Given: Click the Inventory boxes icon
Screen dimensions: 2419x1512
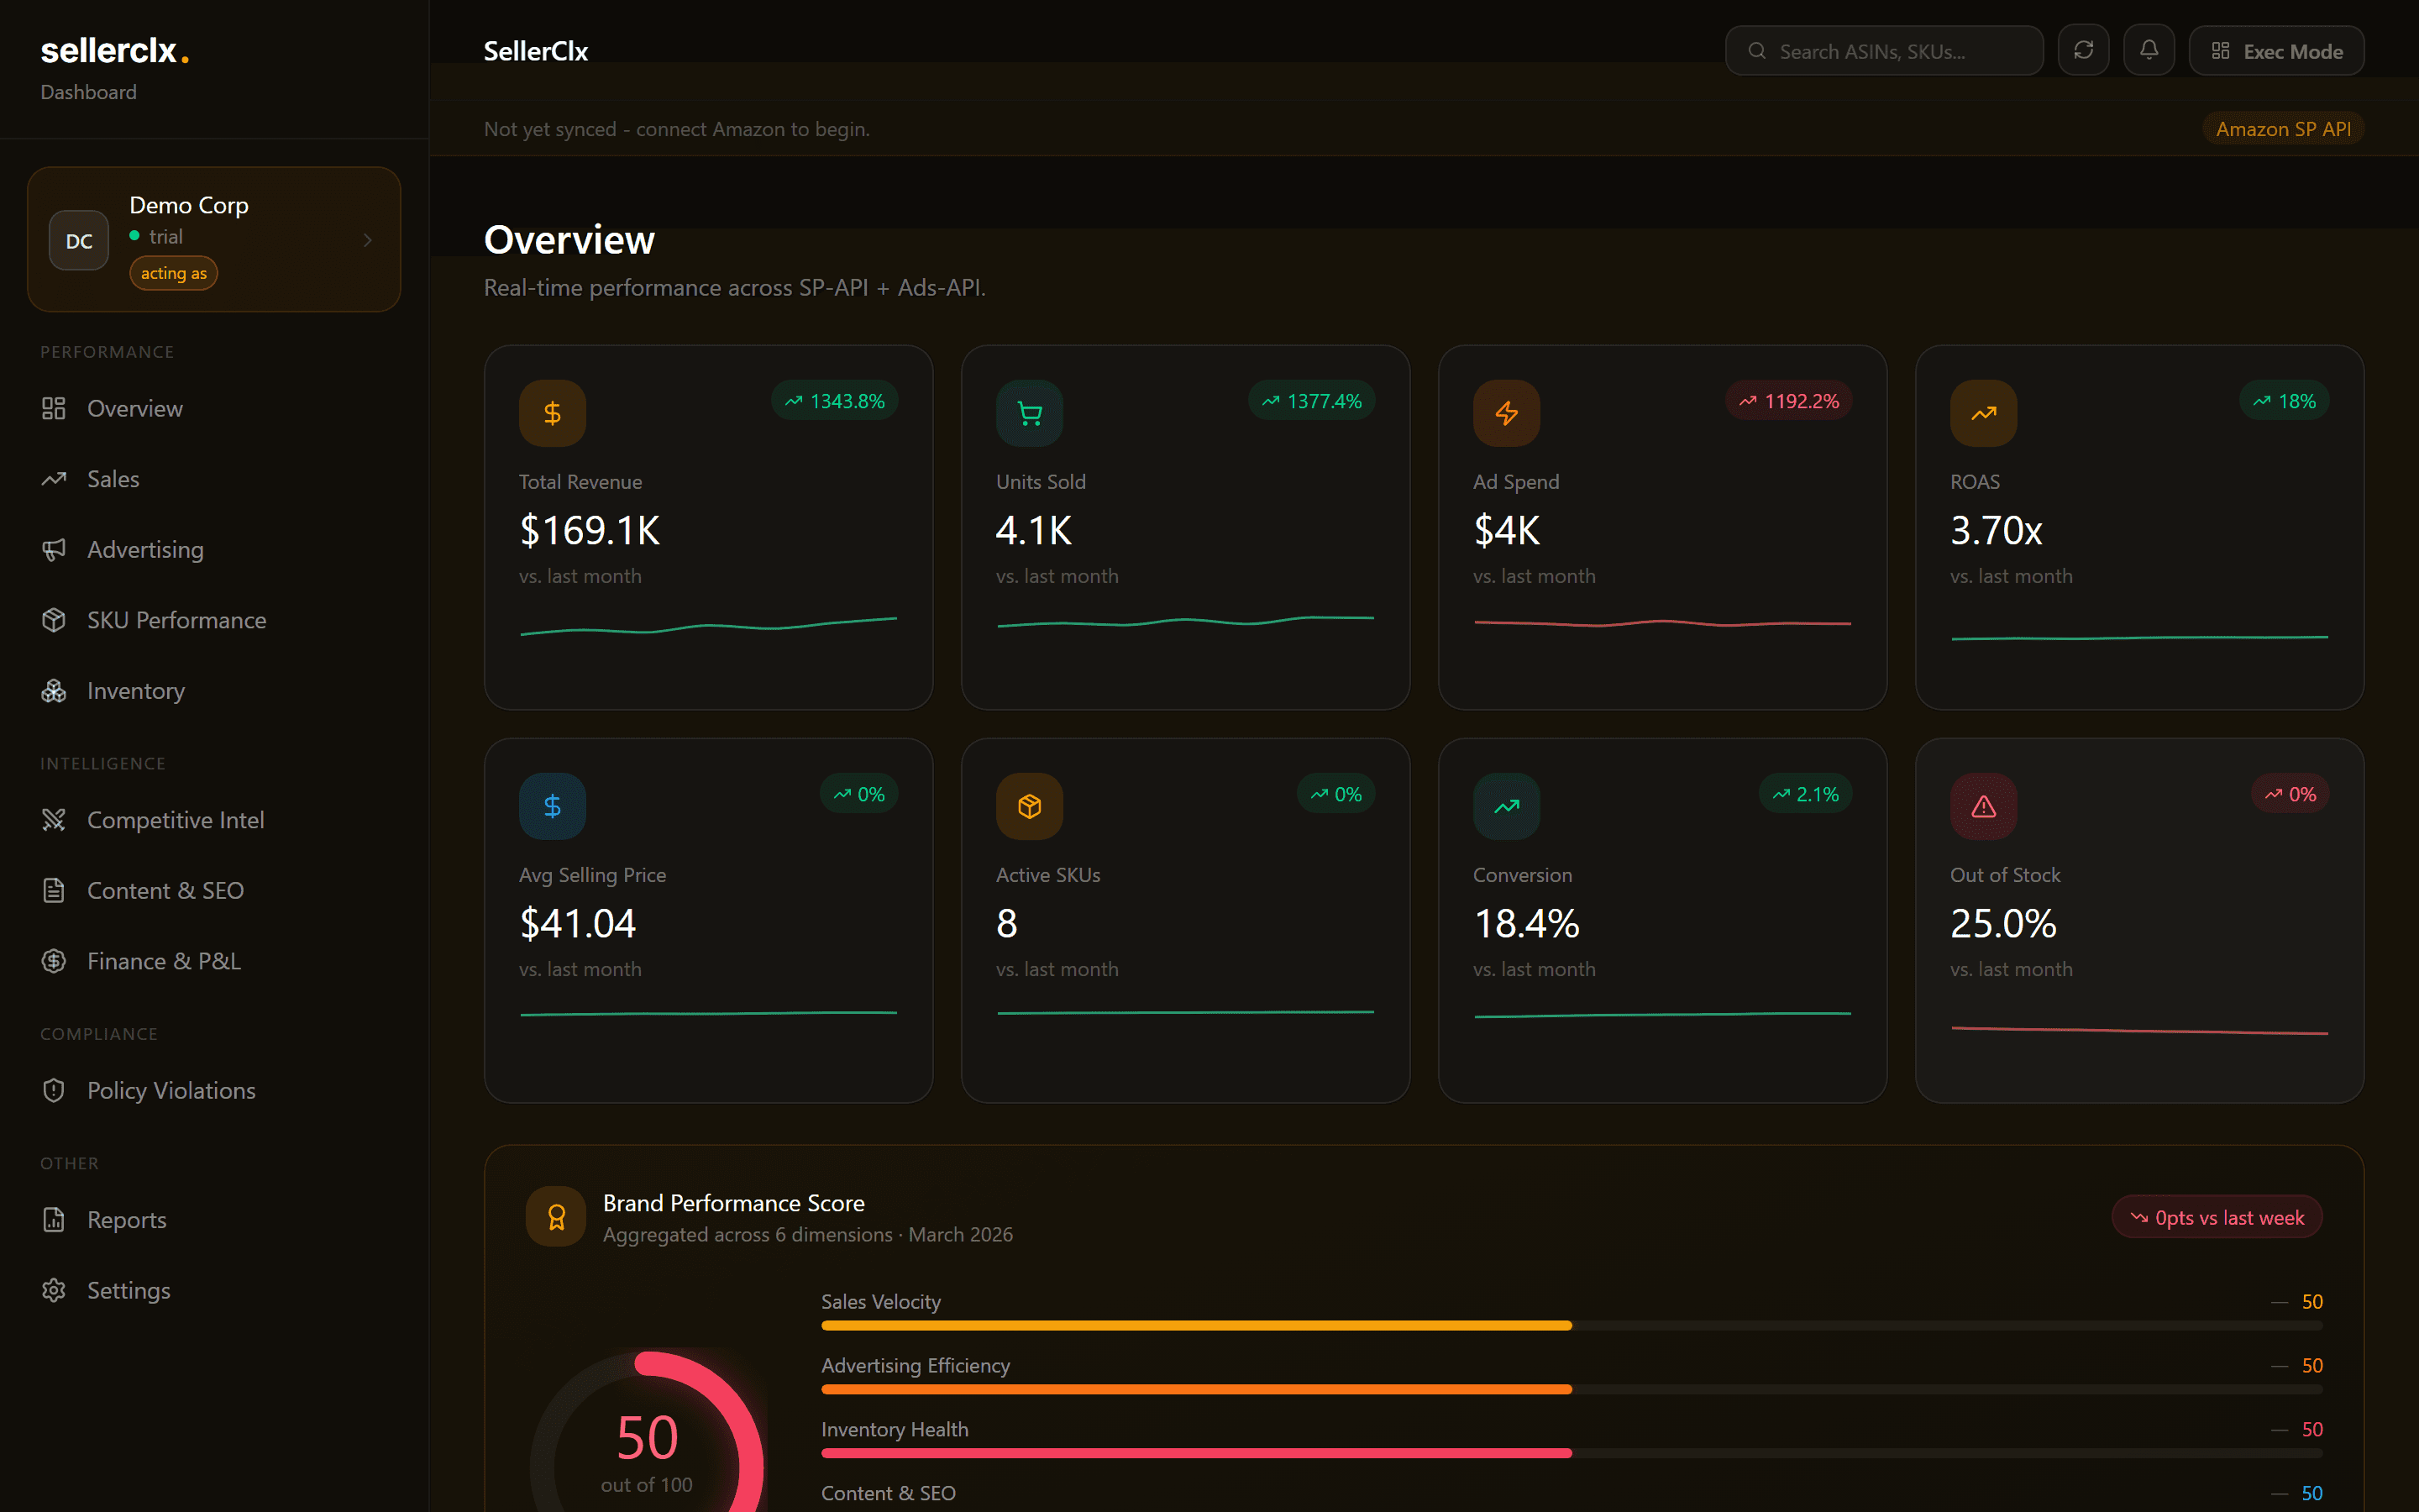Looking at the screenshot, I should click(54, 691).
